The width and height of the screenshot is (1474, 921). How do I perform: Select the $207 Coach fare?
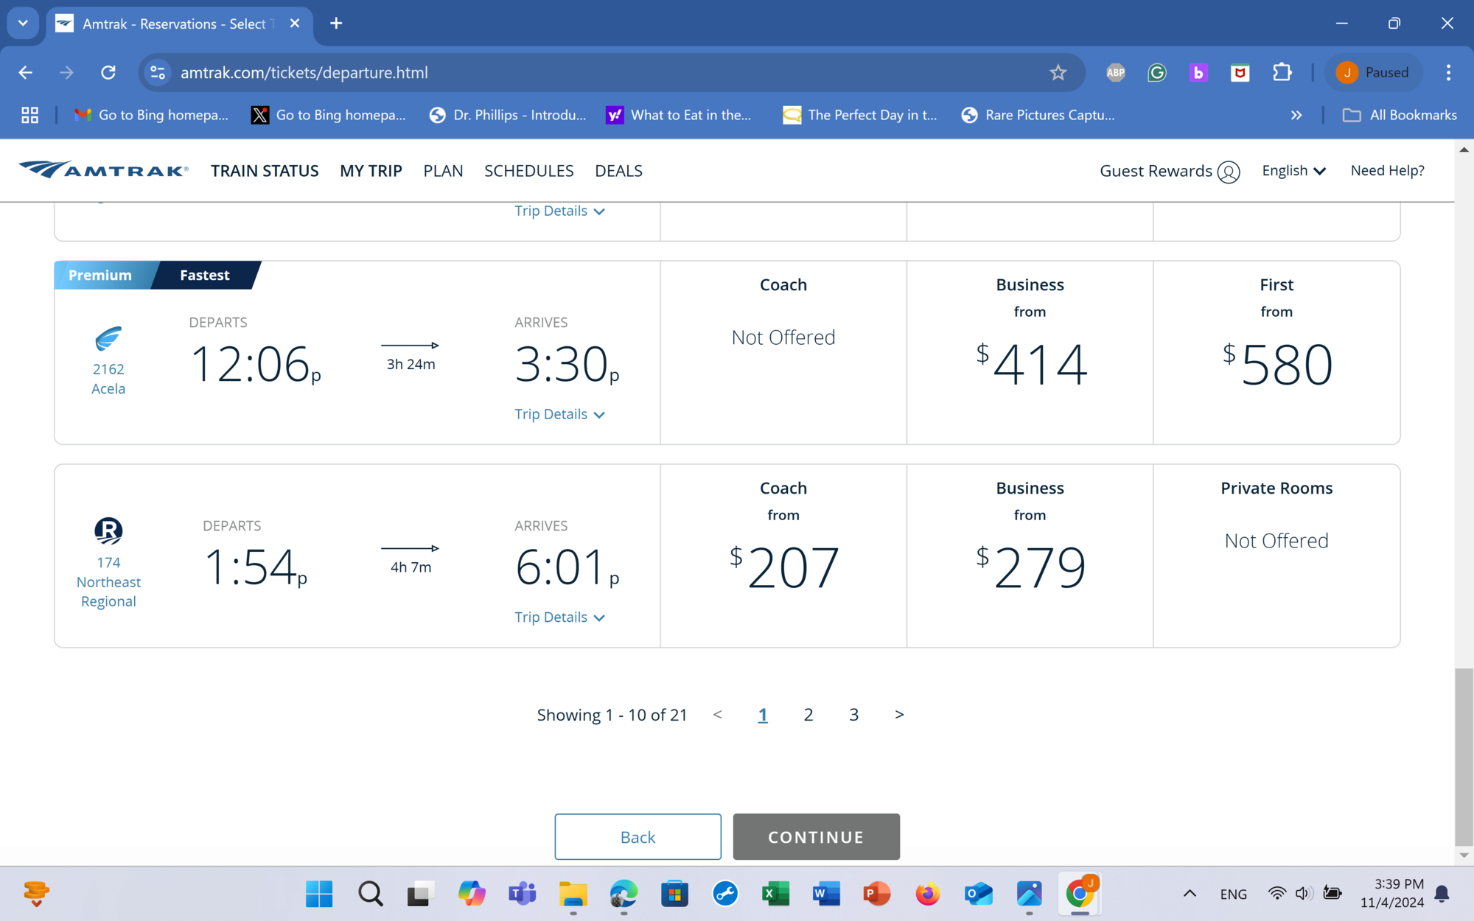(783, 566)
